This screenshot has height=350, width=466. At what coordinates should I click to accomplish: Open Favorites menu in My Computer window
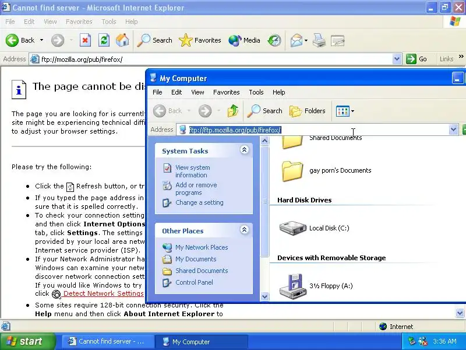click(x=227, y=92)
